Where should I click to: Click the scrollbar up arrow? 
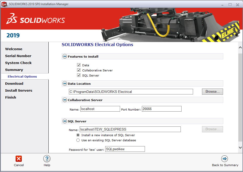point(240,48)
